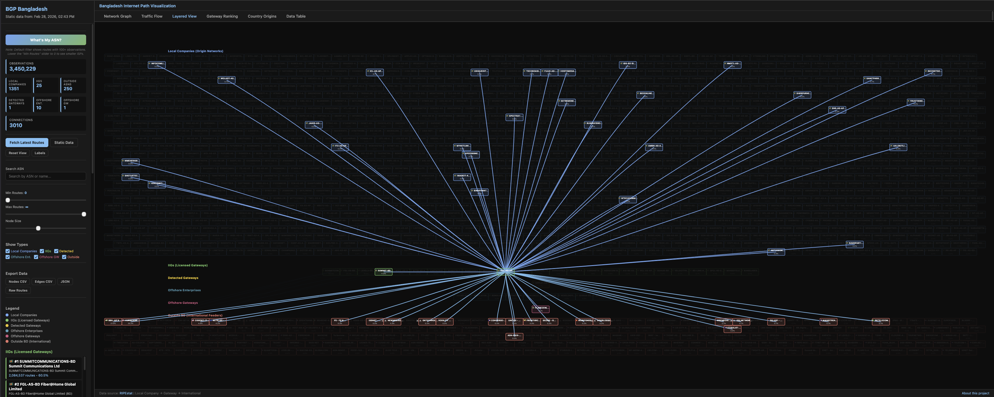Open the Gateway Ranking tab
Screen dimensions: 994x397
click(222, 16)
